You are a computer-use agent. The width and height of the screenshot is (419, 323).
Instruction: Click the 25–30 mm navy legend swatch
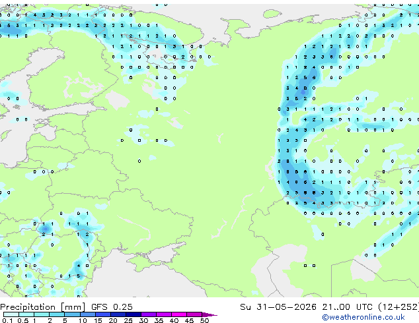point(133,314)
